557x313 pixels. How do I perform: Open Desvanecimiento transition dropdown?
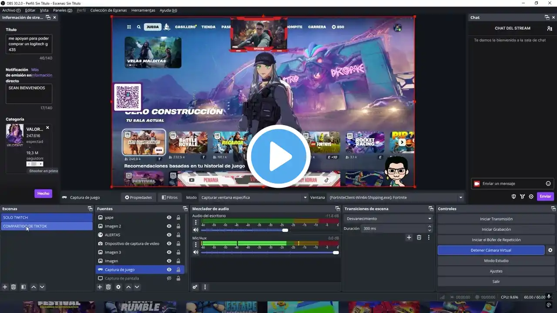(388, 219)
